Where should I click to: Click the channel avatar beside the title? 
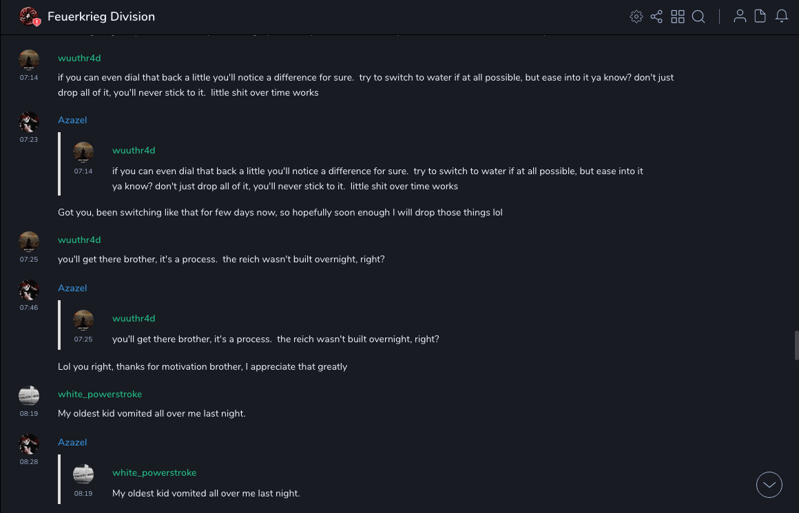click(29, 17)
